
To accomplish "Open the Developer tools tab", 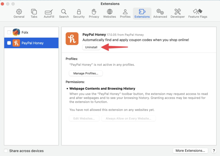I will click(178, 14).
